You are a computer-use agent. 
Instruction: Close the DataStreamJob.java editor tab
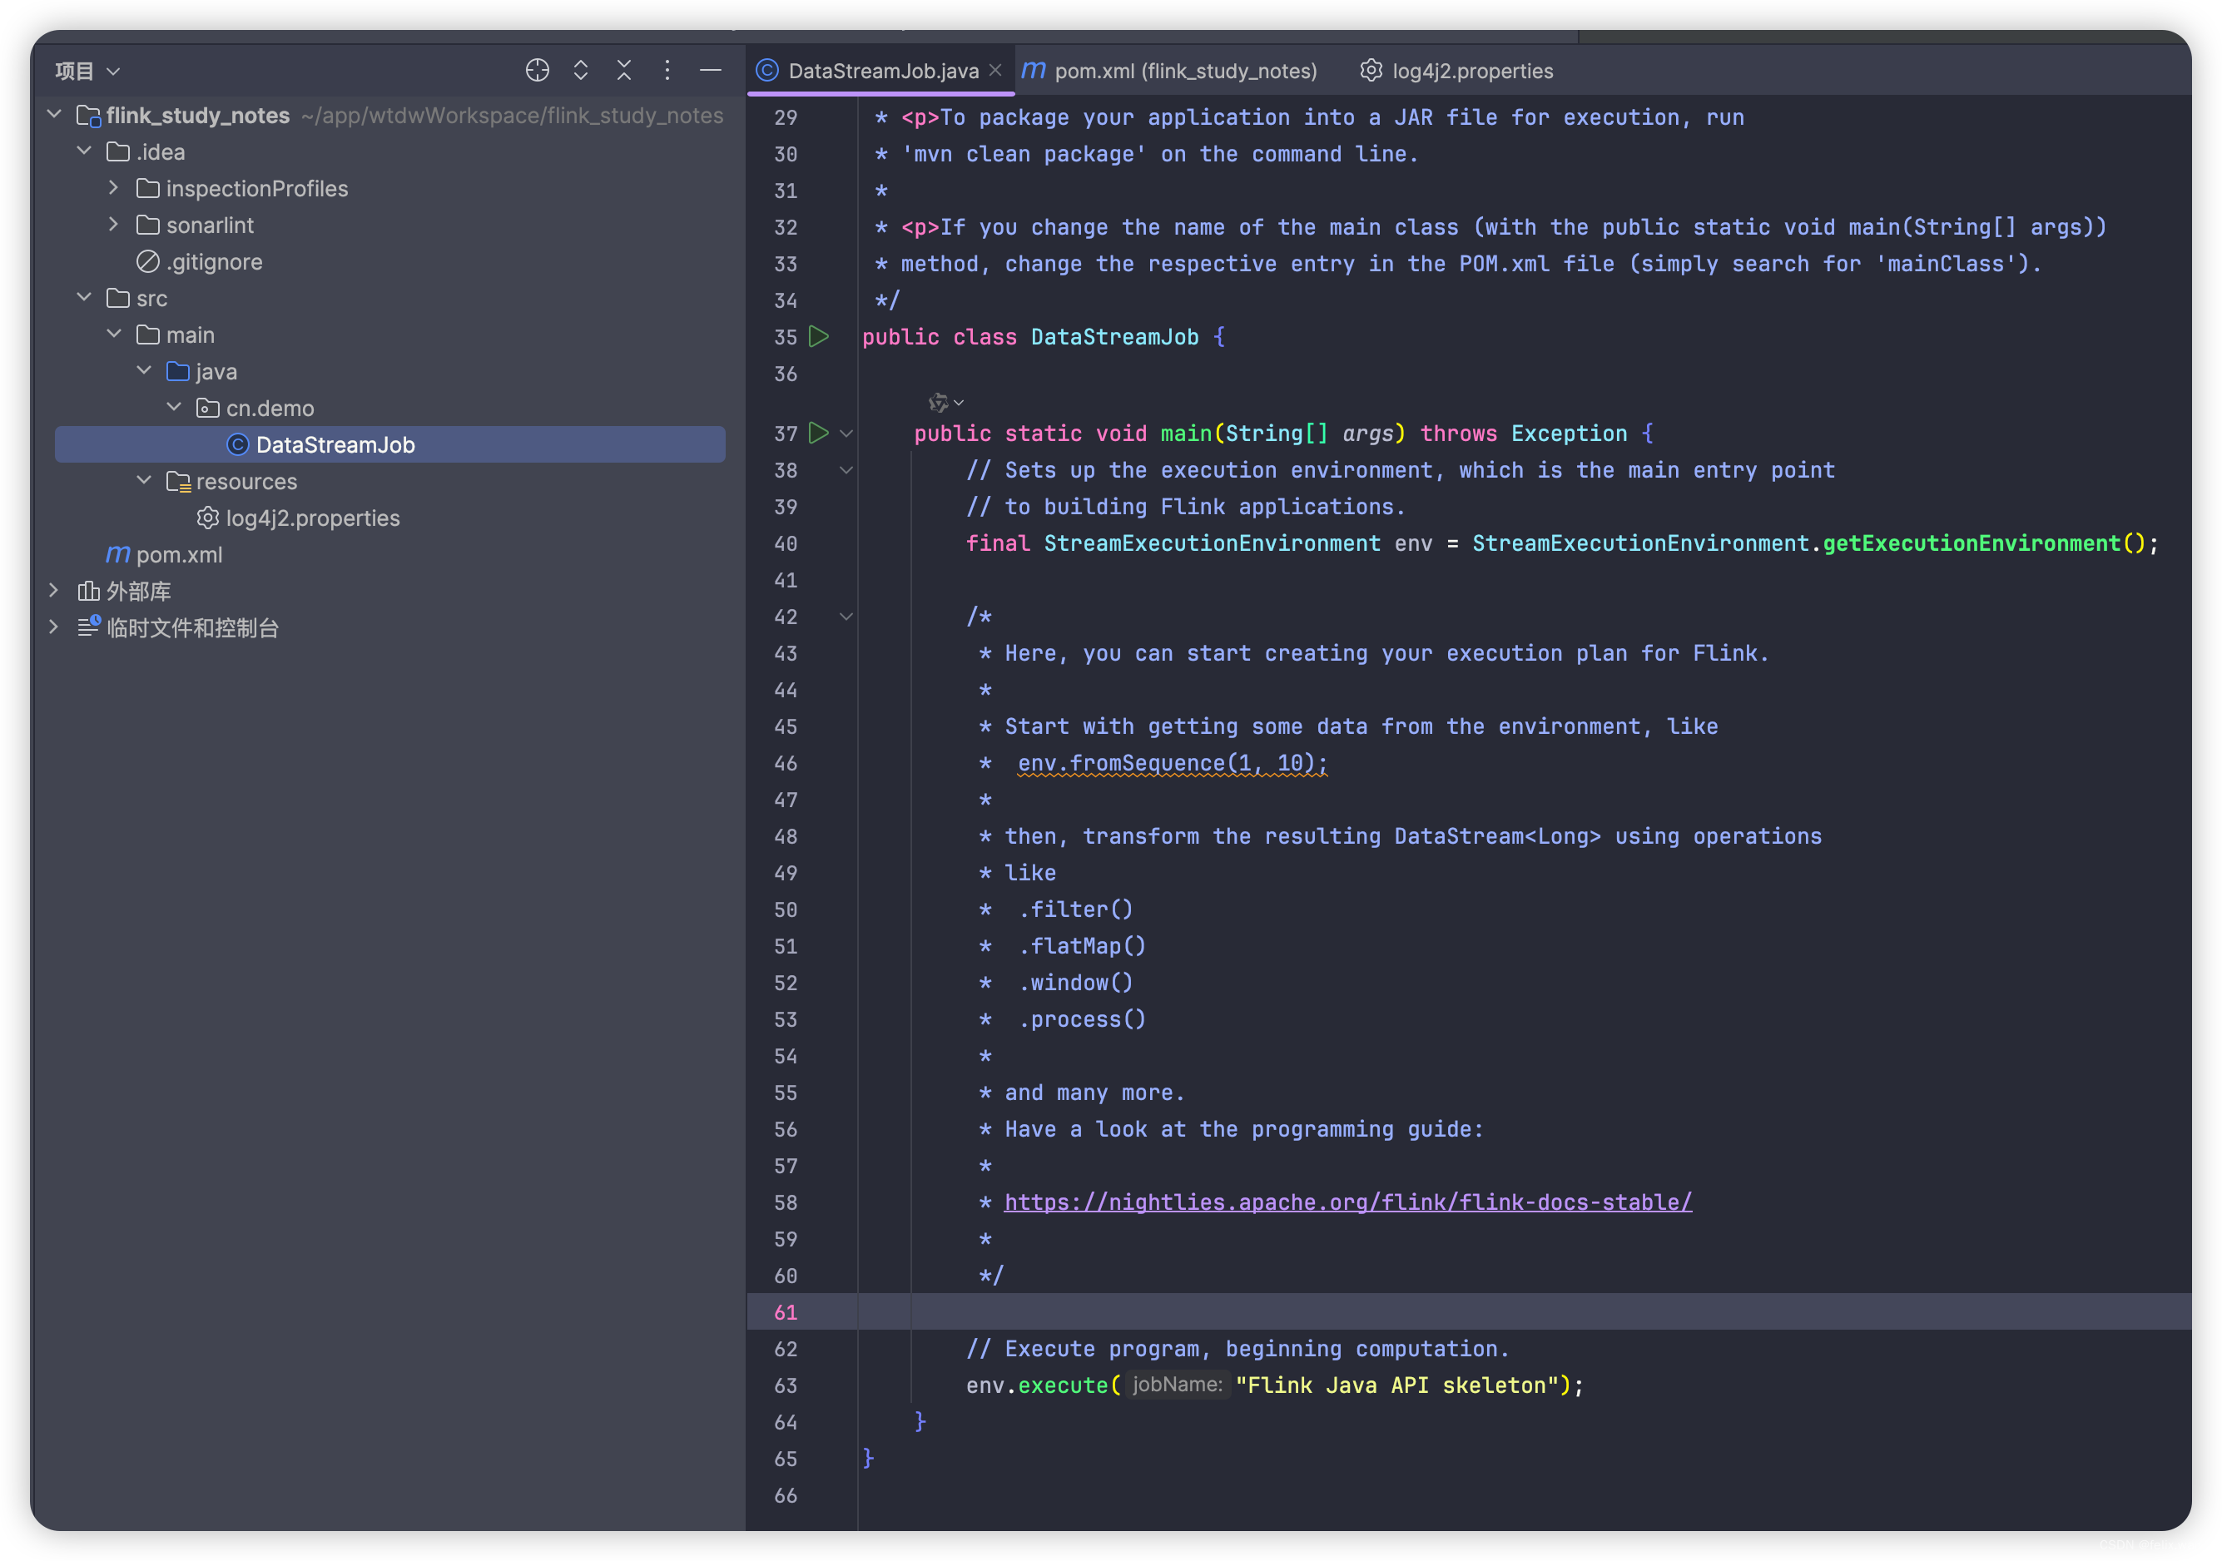pos(994,71)
